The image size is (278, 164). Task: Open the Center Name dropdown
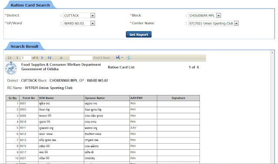tap(213, 23)
